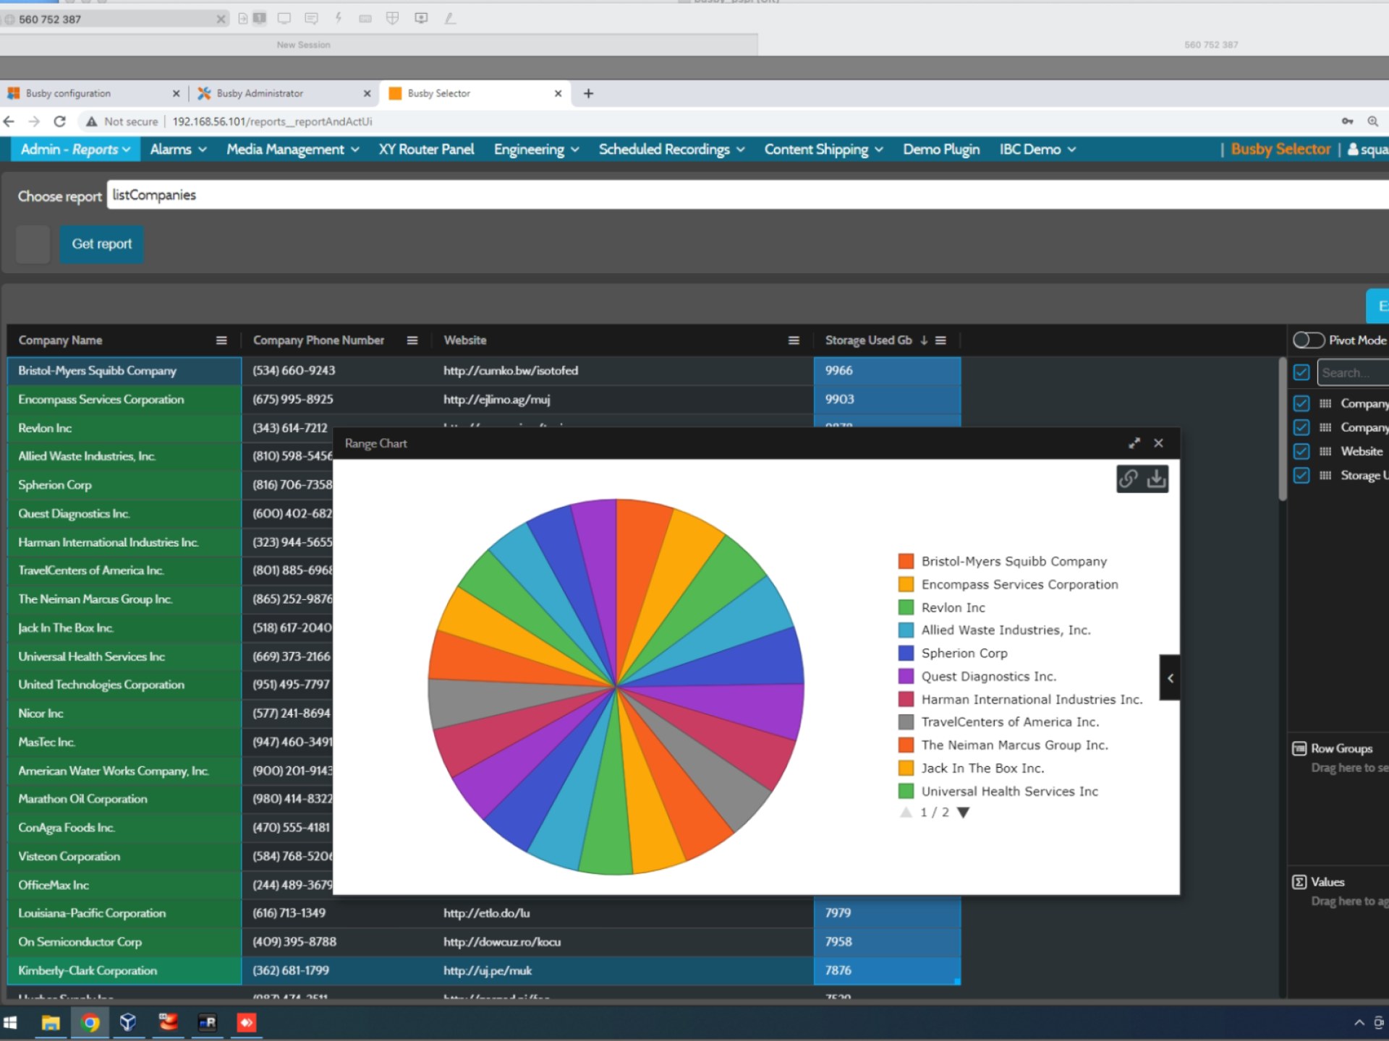Toggle select-all columns checkbox
1389x1041 pixels.
coord(1301,373)
